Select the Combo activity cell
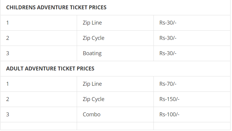Viewport: 232px width, 131px height. pos(91,115)
